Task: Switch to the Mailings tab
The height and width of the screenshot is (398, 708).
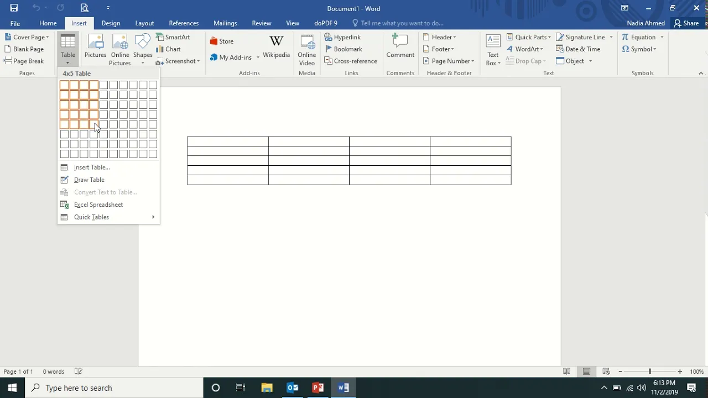Action: pos(225,23)
